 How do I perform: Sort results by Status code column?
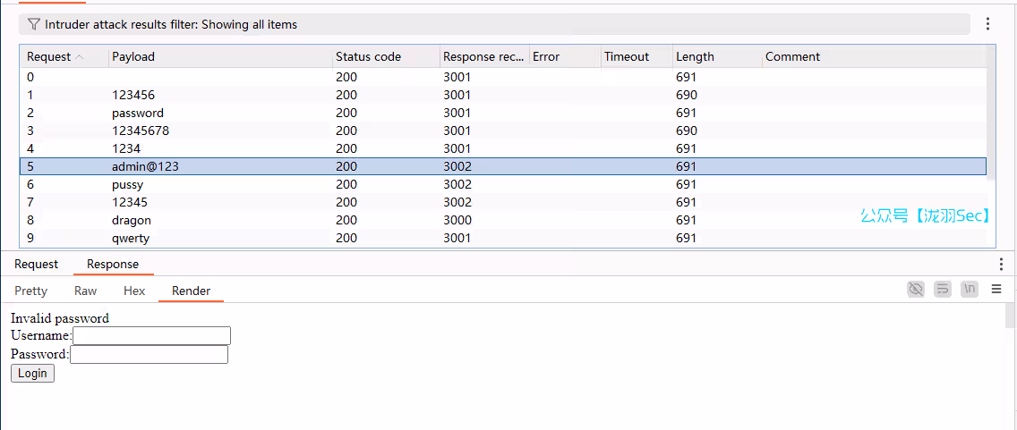pos(368,57)
